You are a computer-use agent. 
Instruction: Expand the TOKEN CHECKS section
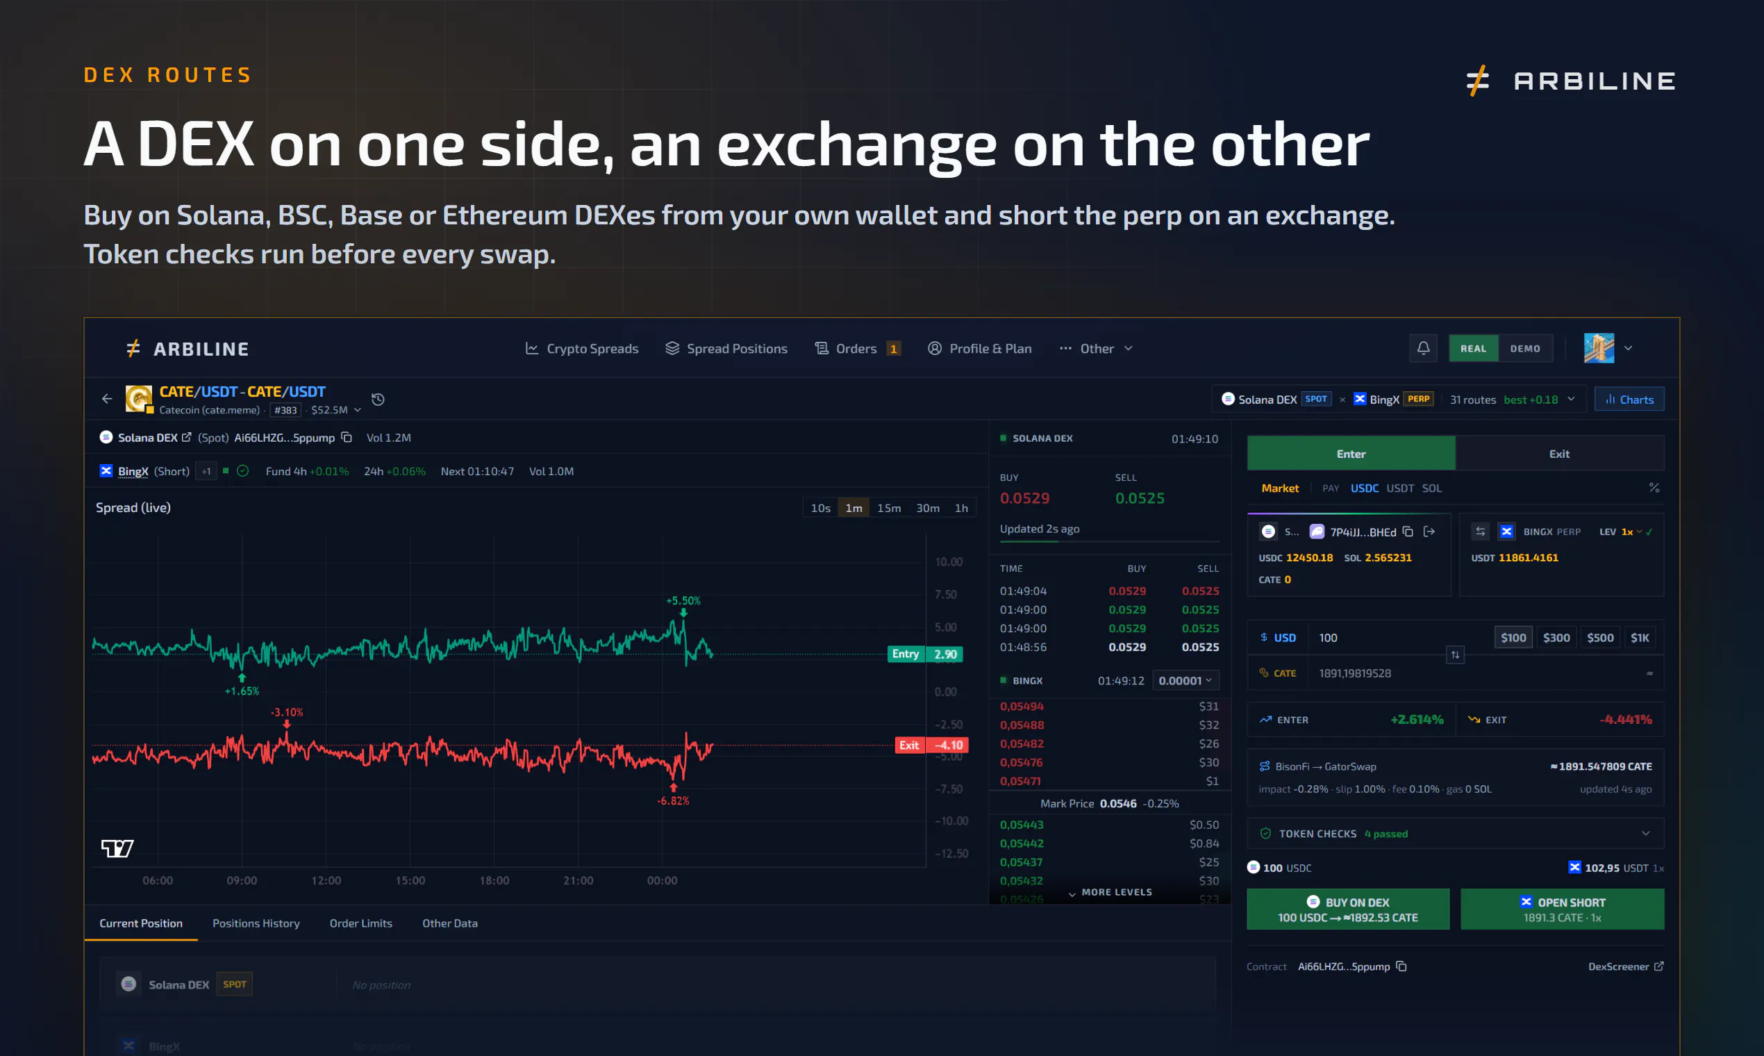tap(1454, 833)
